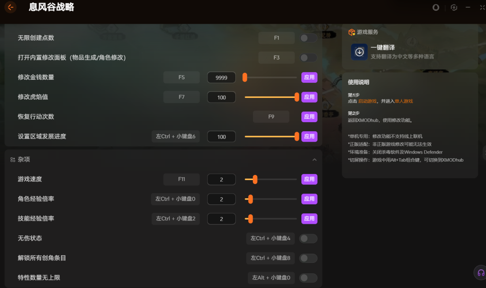Screen dimensions: 486x288
Task: Collapse the 杂项 section chevron
Action: [x=314, y=160]
